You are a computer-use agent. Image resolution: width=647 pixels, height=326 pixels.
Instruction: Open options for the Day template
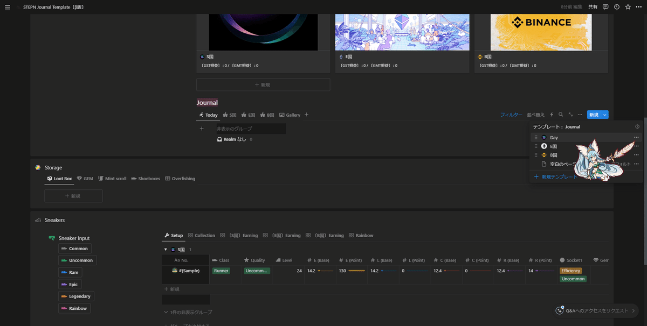636,138
